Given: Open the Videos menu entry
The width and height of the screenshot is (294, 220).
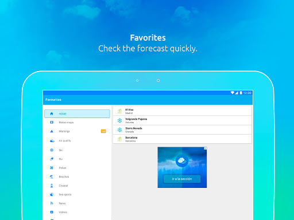Looking at the screenshot, I should 77,212.
